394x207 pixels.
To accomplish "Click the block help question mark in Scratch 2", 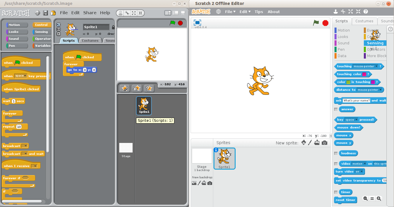I will coord(366,12).
